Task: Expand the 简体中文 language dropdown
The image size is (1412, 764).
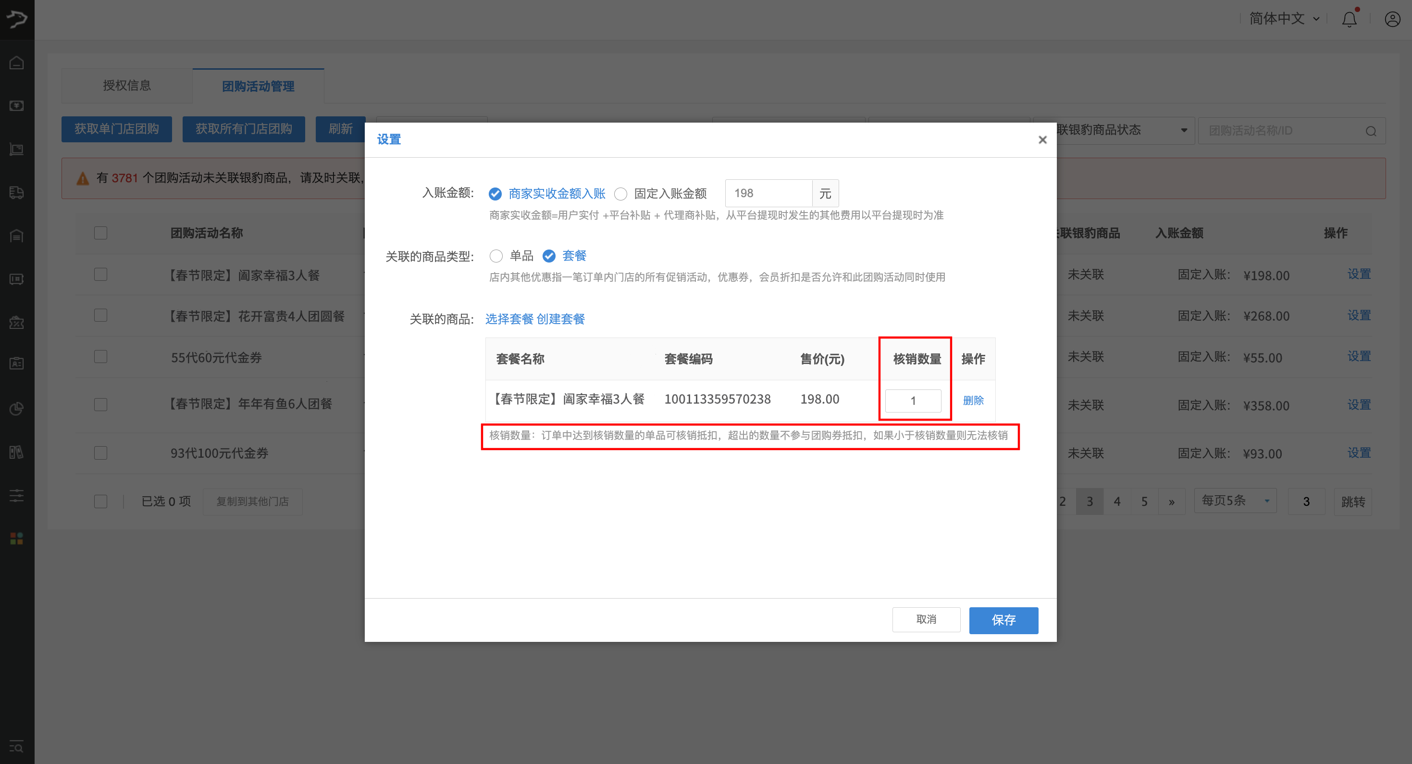Action: pyautogui.click(x=1284, y=19)
